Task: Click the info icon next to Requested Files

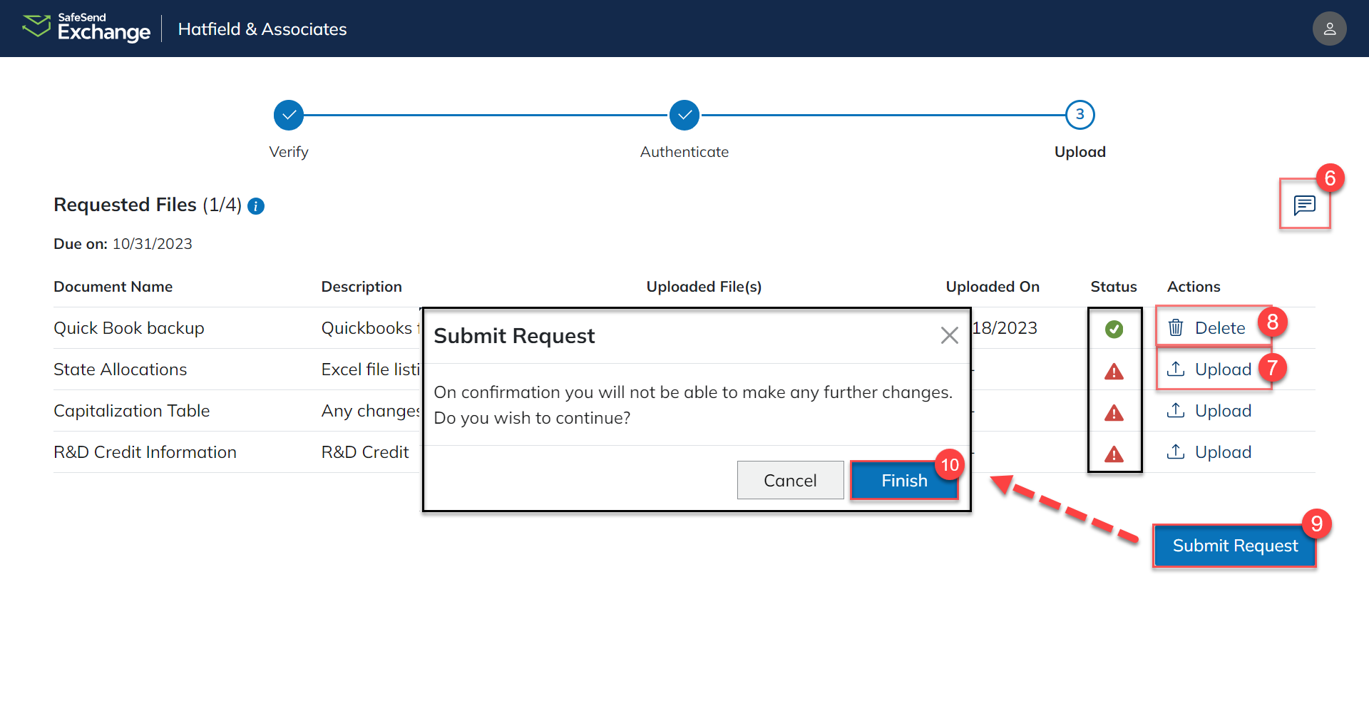Action: click(x=255, y=206)
